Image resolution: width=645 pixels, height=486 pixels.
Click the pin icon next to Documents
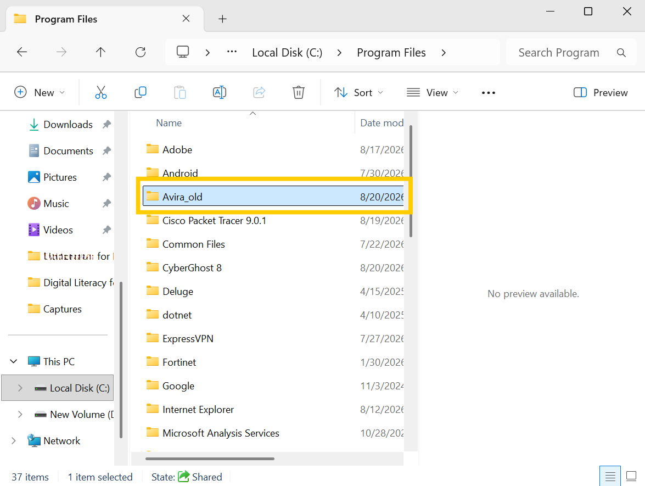click(106, 150)
